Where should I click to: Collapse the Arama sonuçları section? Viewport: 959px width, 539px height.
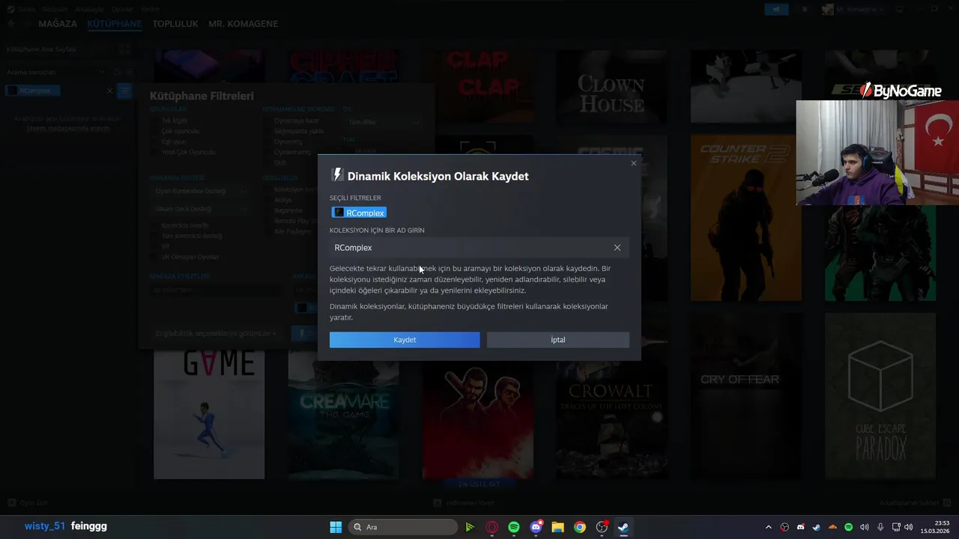[102, 72]
